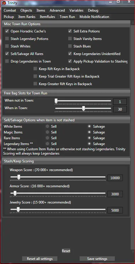Screen dimensions: 135x264
Task: Click the Jewelry Score slider thumb
Action: point(18,210)
